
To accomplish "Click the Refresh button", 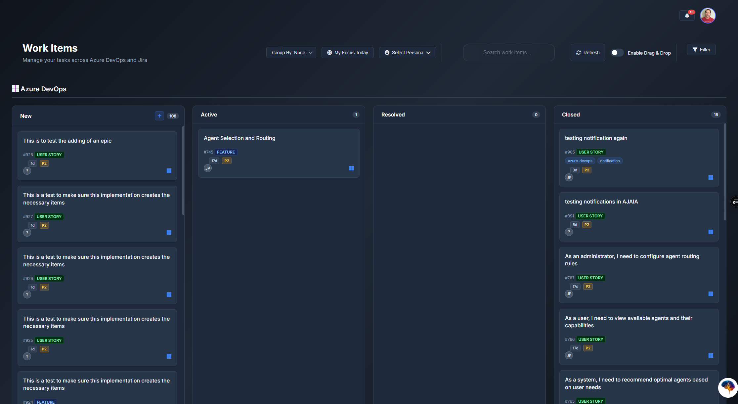I will click(x=588, y=52).
